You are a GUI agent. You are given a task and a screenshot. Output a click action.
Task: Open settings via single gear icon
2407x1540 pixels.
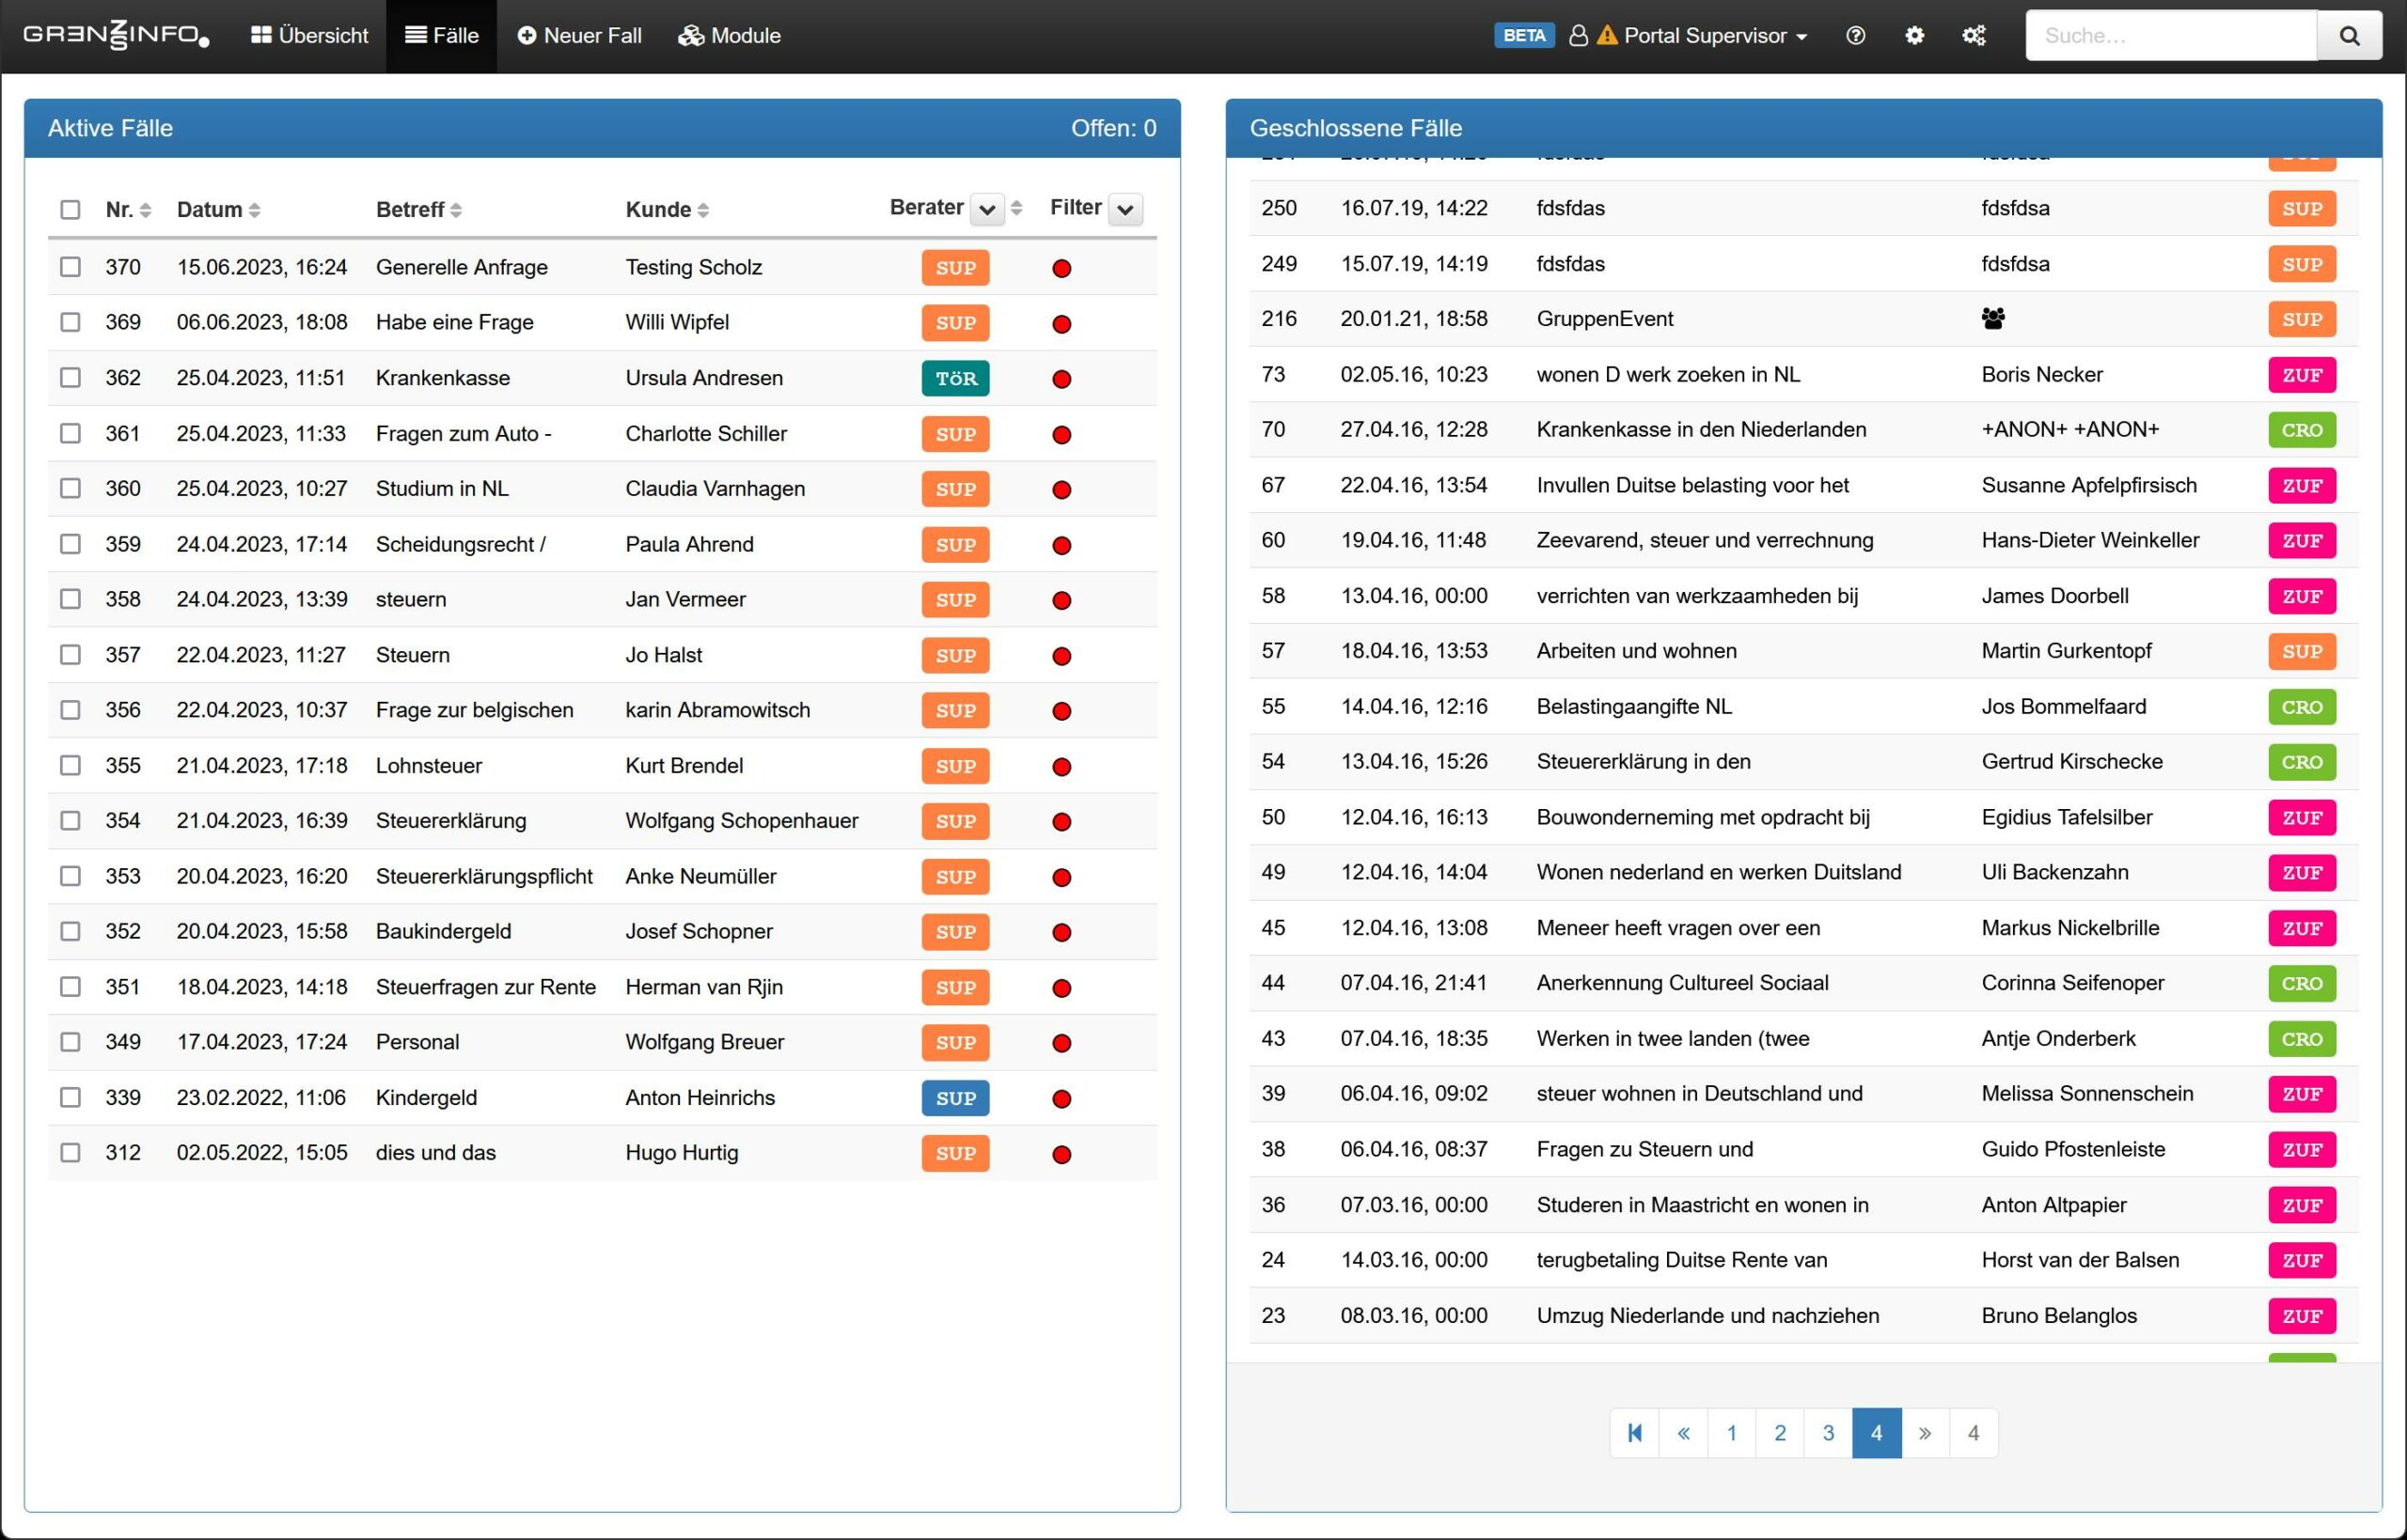1913,36
